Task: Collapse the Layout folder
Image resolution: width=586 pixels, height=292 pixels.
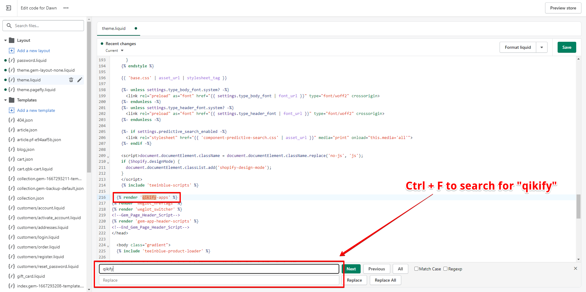Action: 5,40
